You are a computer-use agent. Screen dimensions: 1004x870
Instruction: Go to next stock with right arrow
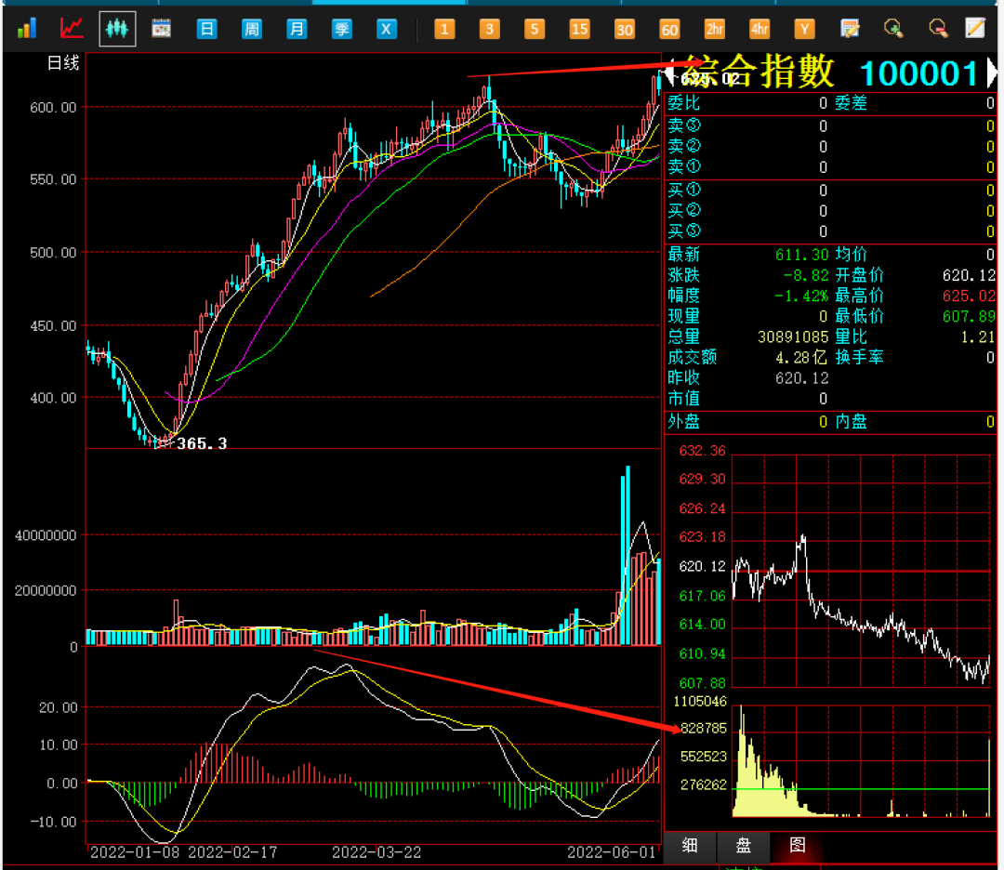pos(992,72)
